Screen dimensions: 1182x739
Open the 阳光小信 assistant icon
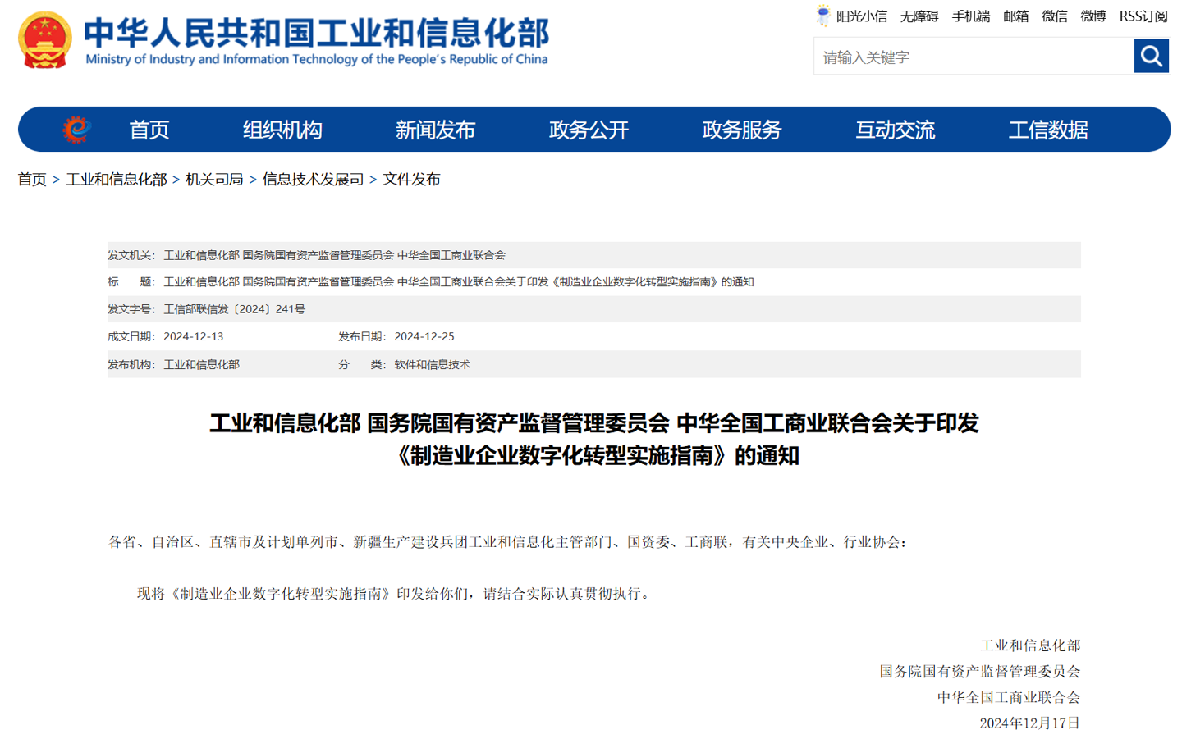coord(822,16)
